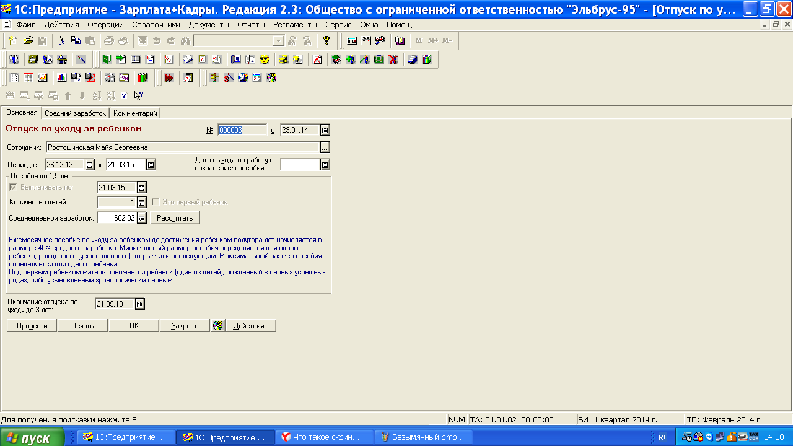This screenshot has height=446, width=793.
Task: Click the red double arrow toolbar icon
Action: pos(169,78)
